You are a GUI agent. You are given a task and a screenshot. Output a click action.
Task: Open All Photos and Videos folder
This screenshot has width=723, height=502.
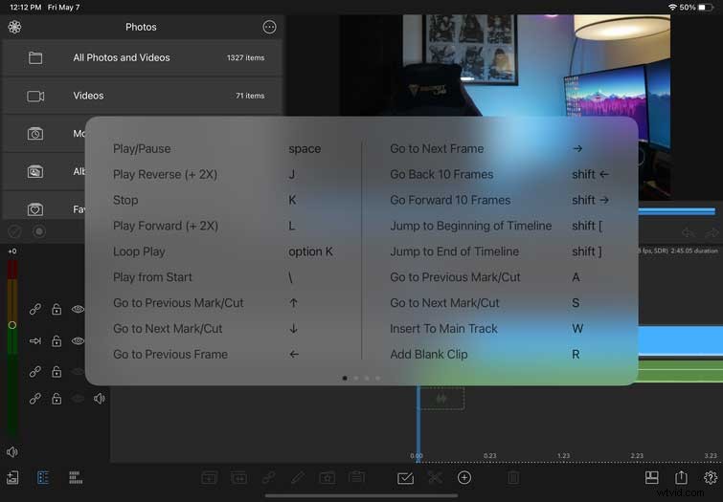coord(142,57)
